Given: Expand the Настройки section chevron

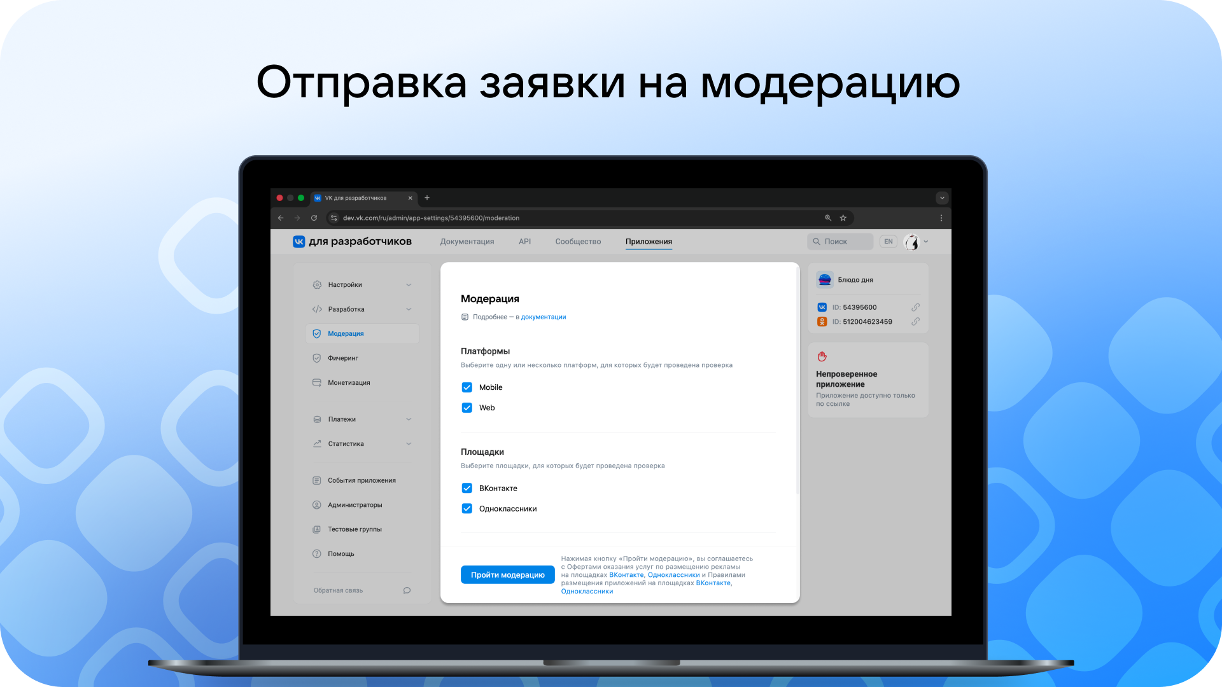Looking at the screenshot, I should [x=409, y=285].
